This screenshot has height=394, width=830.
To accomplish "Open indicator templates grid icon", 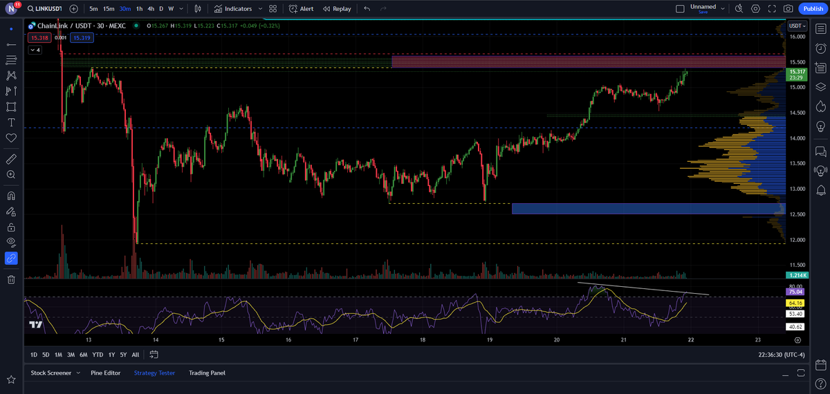I will (273, 9).
